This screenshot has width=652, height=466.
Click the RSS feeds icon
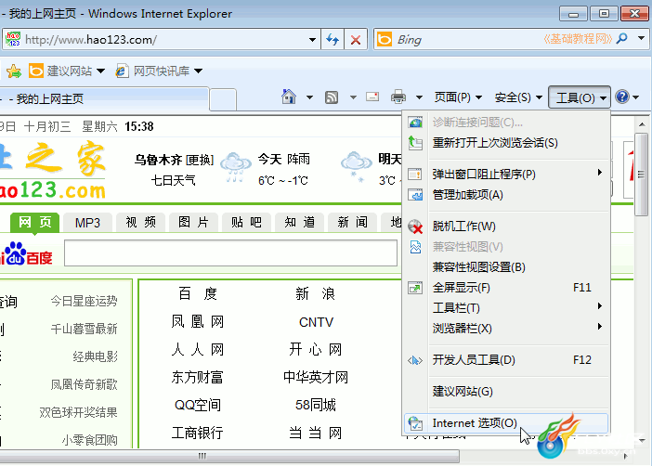click(332, 97)
